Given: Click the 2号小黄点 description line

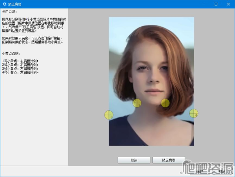Looking at the screenshot, I should click(20, 65).
